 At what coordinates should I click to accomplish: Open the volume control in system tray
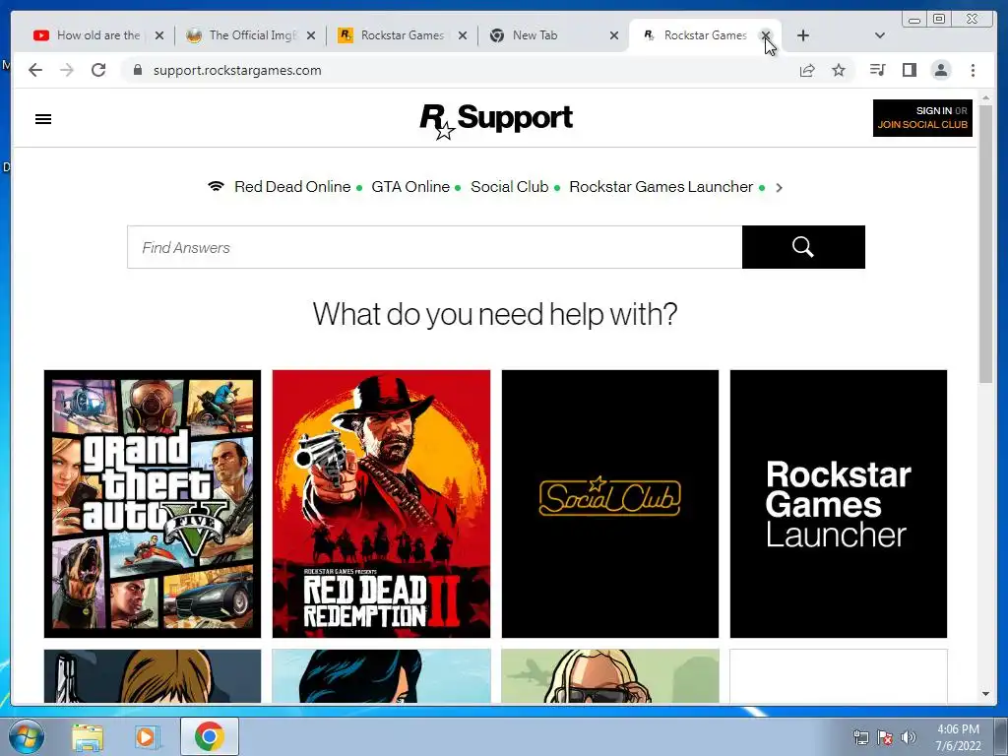909,737
